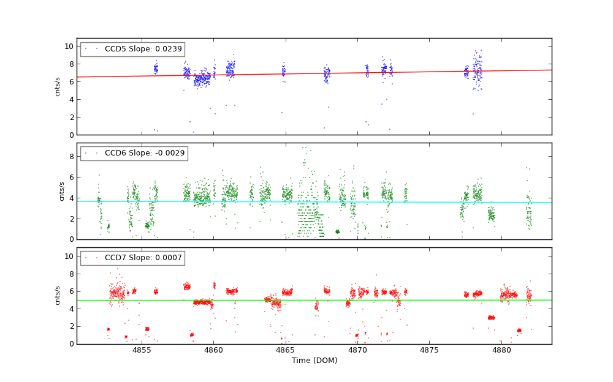This screenshot has width=613, height=382.
Task: Click the Time (DOM) x-axis label
Action: tap(314, 361)
